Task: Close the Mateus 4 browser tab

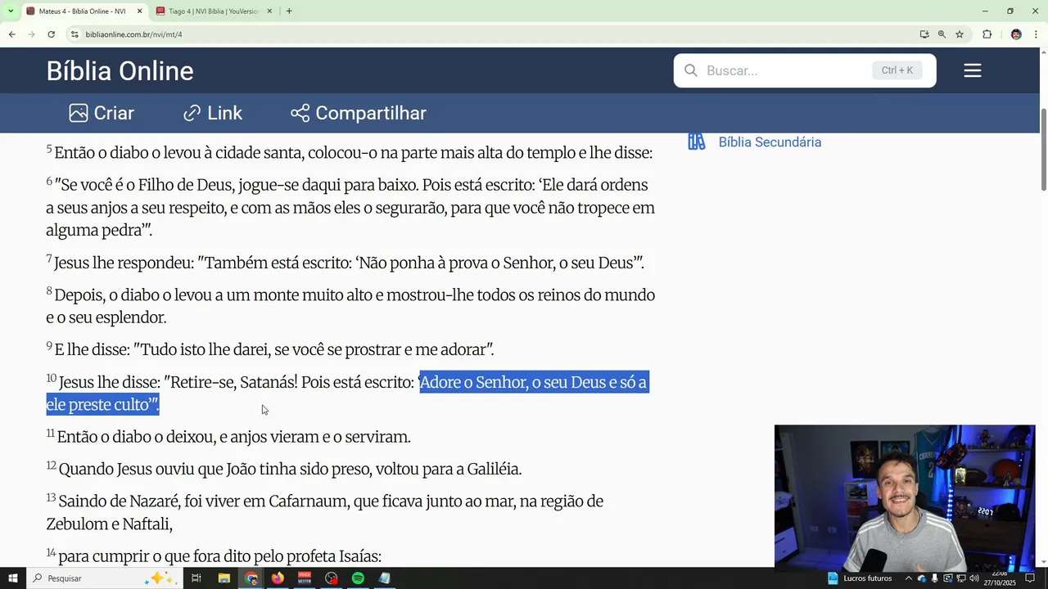Action: point(139,11)
